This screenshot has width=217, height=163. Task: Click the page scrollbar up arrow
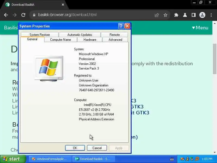(215, 23)
